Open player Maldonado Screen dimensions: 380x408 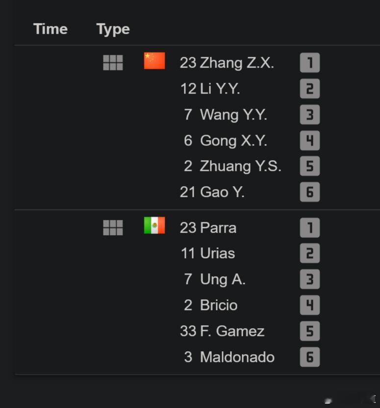(229, 357)
